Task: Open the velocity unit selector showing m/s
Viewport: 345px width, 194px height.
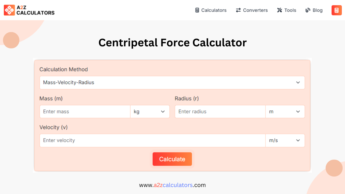Action: coord(285,140)
